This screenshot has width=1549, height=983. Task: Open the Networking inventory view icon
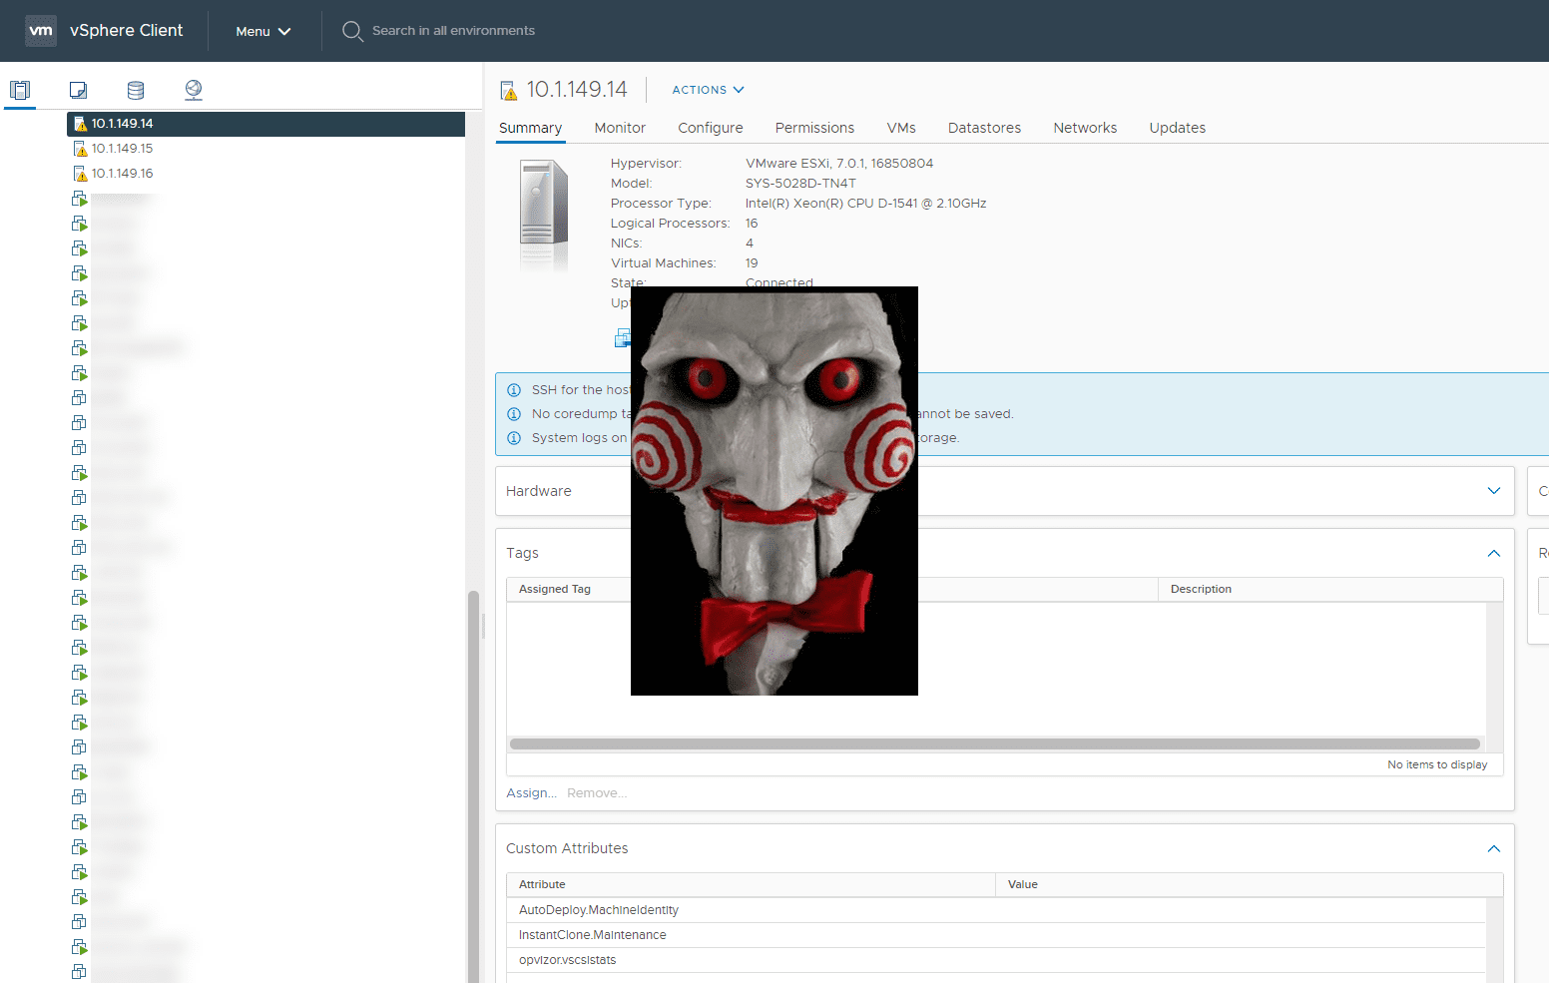point(194,90)
